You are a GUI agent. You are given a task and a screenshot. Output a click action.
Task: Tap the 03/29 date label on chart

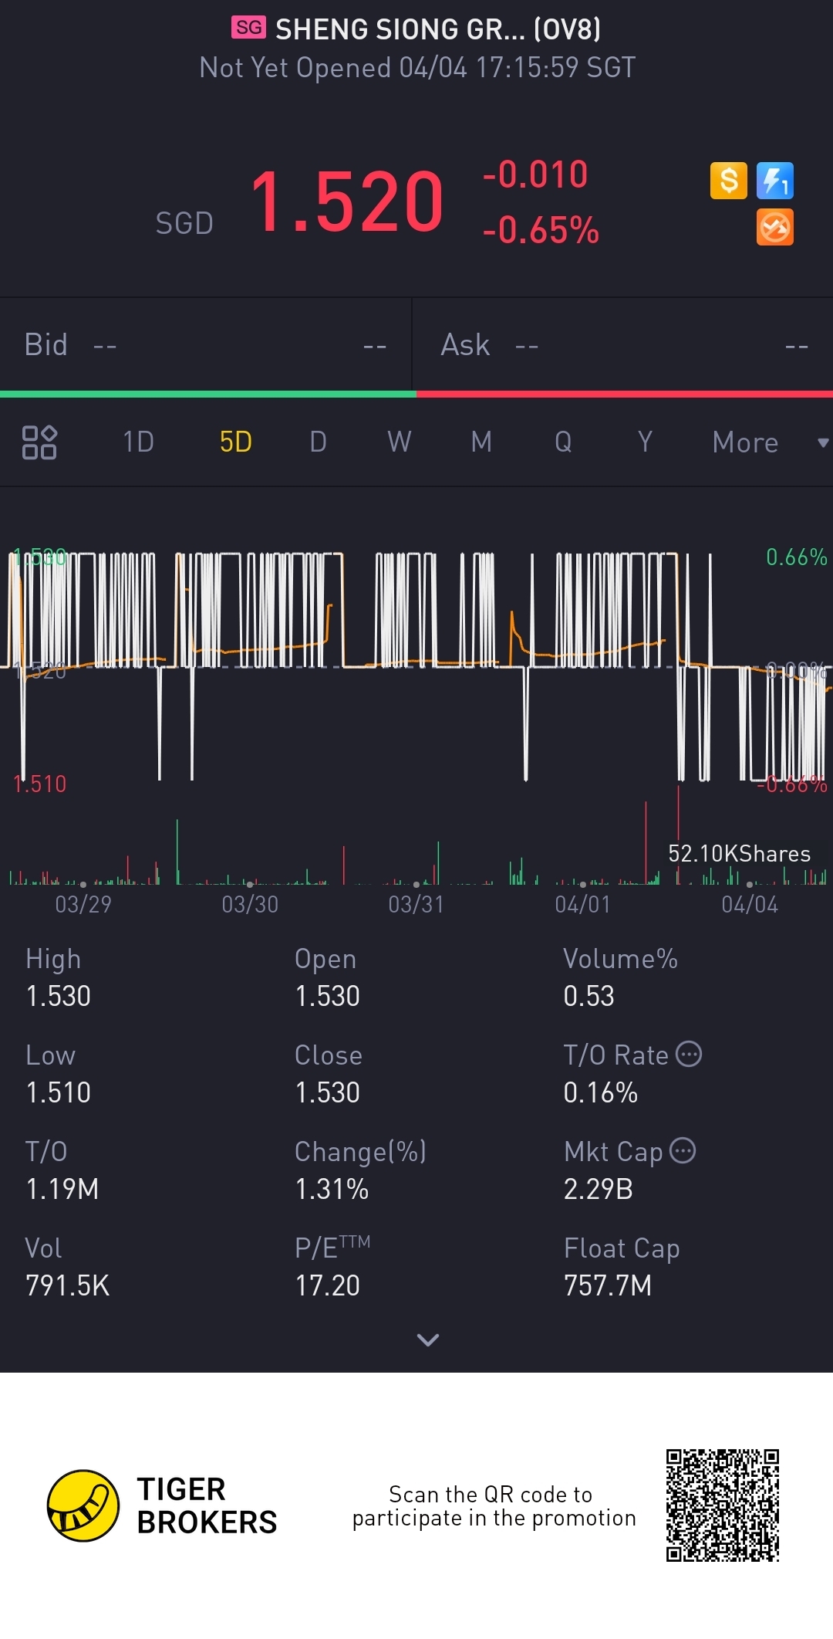(83, 904)
